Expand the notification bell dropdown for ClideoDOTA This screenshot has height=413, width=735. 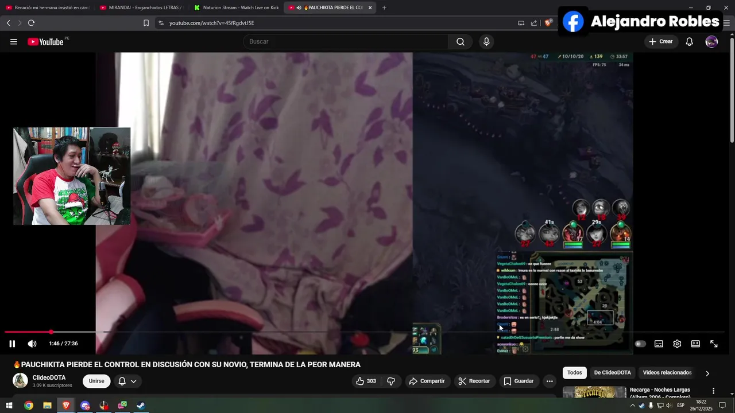tap(127, 381)
